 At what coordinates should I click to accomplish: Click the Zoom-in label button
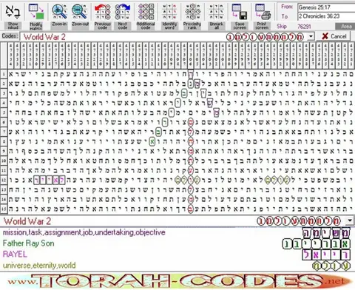pos(59,24)
